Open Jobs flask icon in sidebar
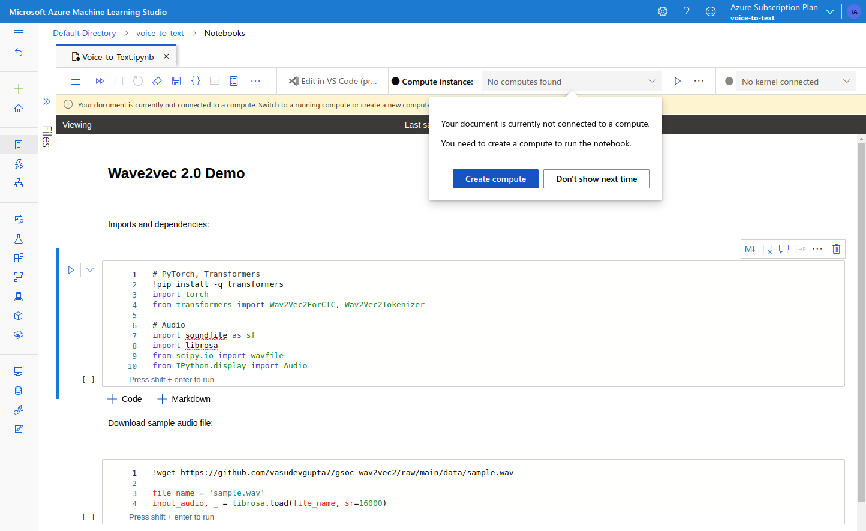The height and width of the screenshot is (531, 866). [x=19, y=239]
